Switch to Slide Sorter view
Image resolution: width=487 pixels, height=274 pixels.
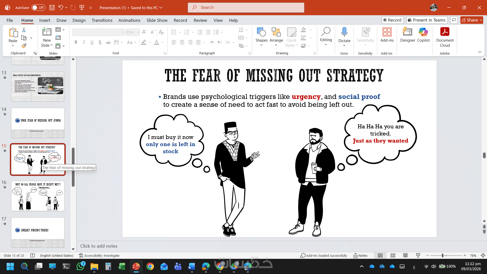[x=393, y=255]
